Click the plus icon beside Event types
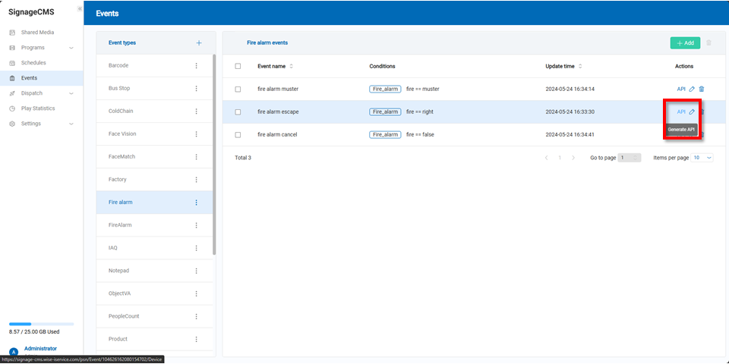729x364 pixels. [199, 43]
